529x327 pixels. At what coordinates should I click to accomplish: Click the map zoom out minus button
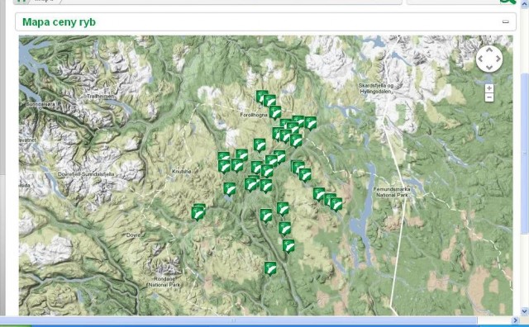(x=489, y=97)
